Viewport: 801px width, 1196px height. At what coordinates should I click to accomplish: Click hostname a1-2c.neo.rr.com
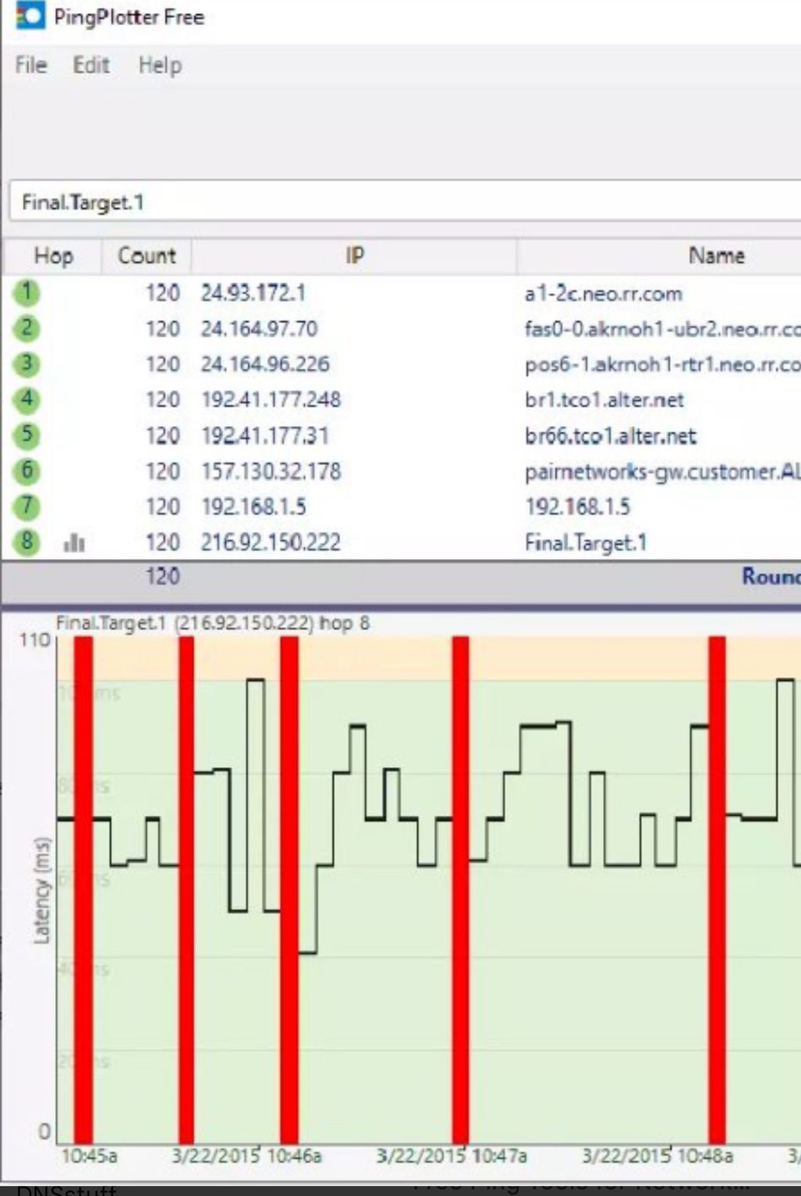[603, 294]
